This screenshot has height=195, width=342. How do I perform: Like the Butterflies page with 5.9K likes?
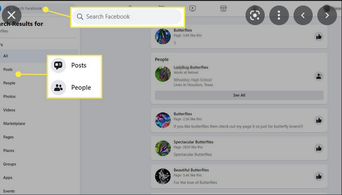pos(319,37)
